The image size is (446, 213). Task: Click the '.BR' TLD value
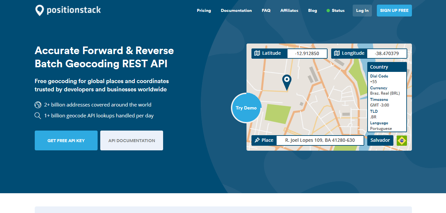(373, 117)
